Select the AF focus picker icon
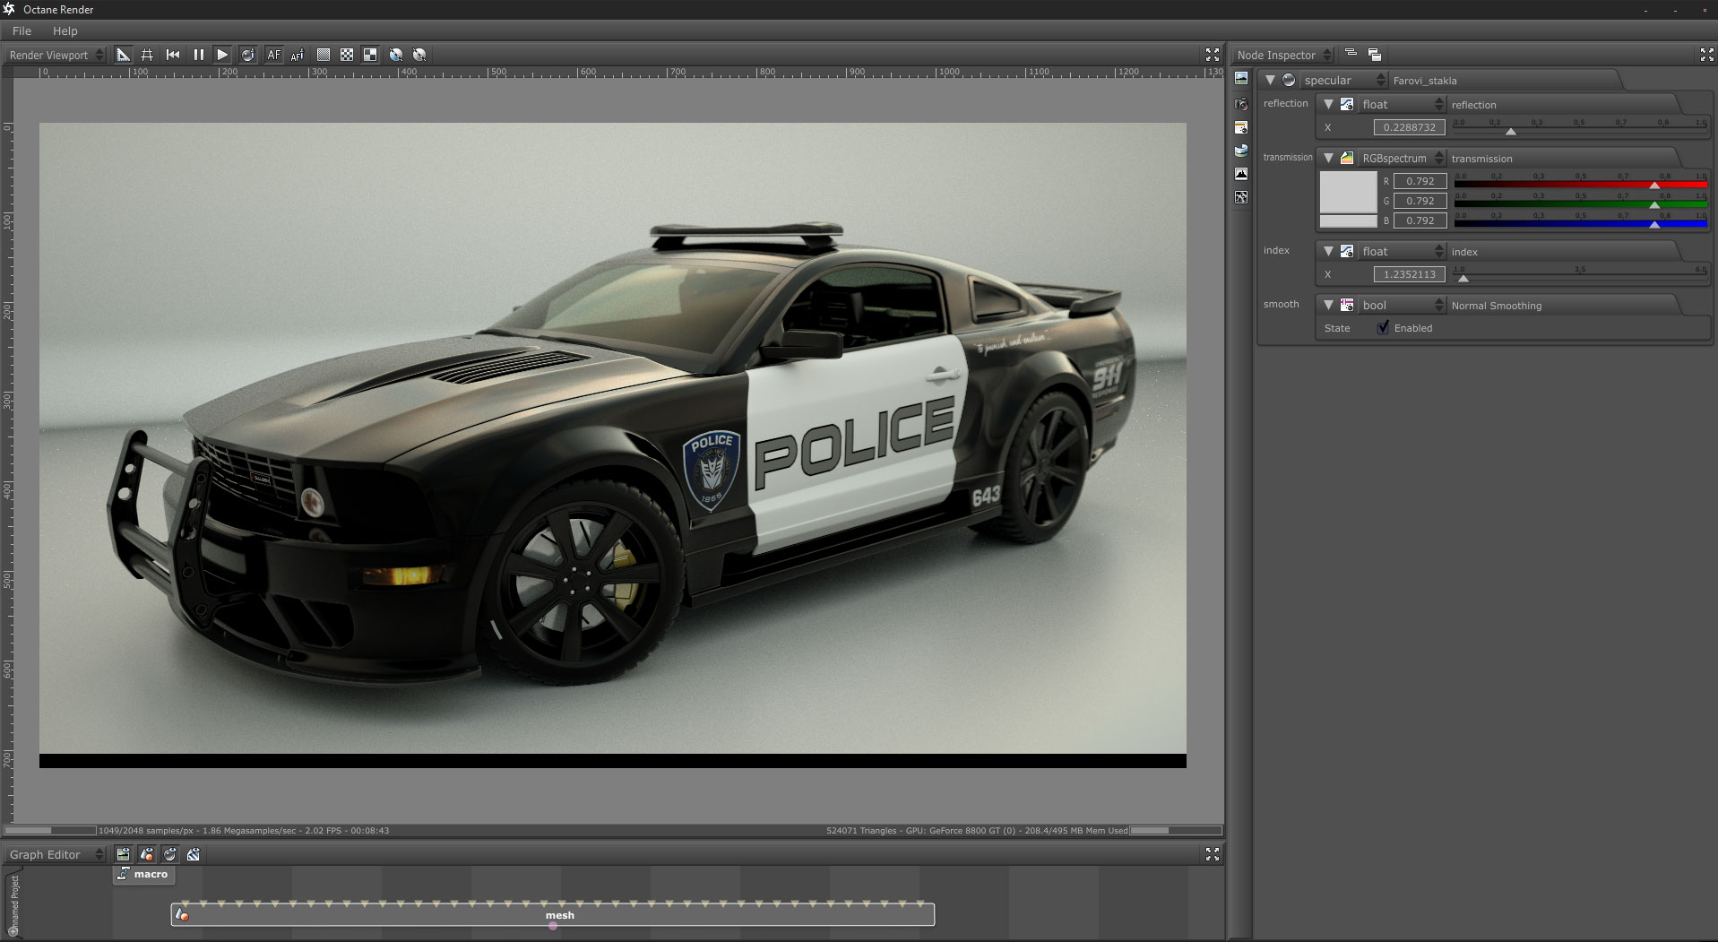This screenshot has width=1718, height=942. (298, 55)
